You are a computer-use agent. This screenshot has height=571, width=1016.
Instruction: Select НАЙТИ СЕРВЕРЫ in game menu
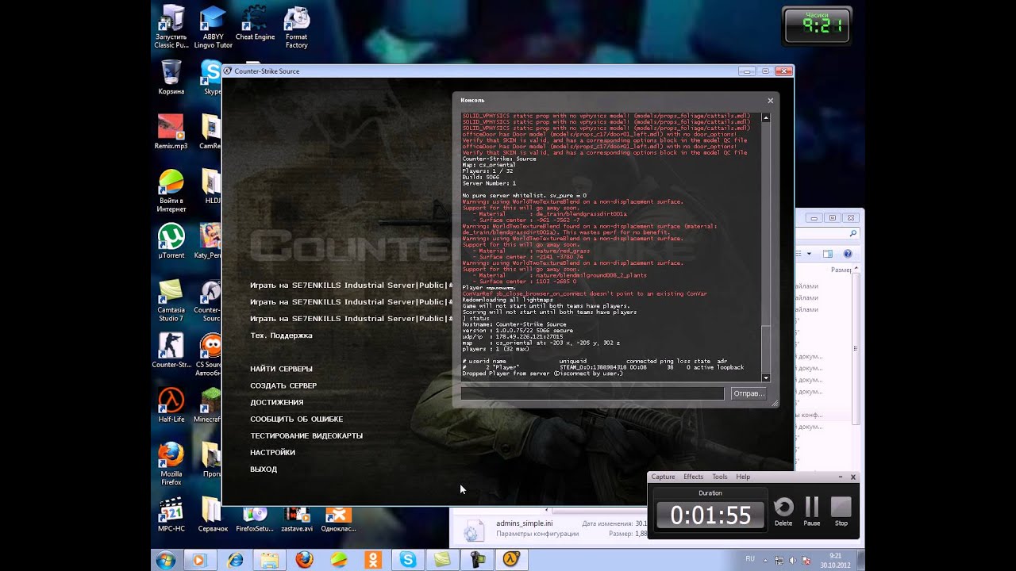click(x=281, y=369)
